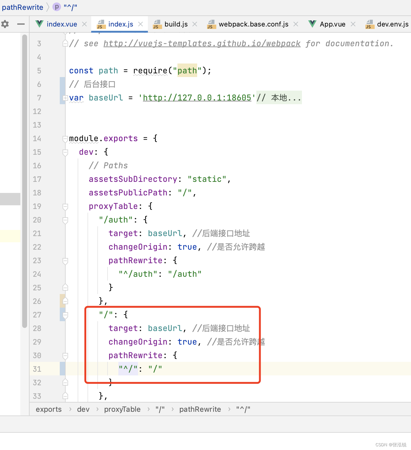Click line number 31 in the gutter

[x=37, y=369]
